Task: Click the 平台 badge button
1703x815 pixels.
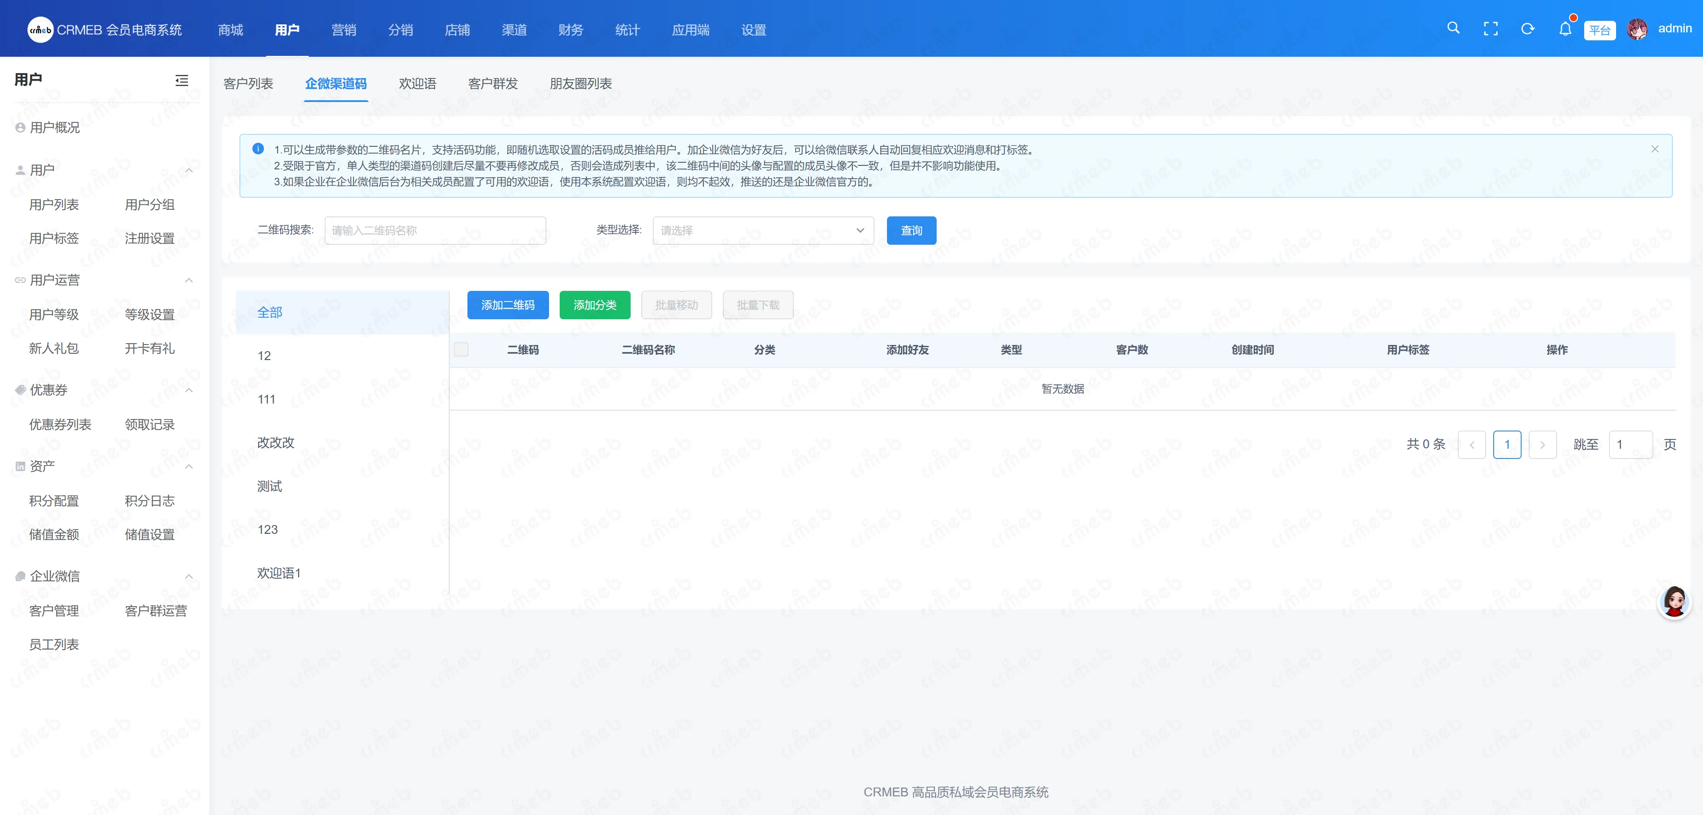Action: tap(1600, 30)
